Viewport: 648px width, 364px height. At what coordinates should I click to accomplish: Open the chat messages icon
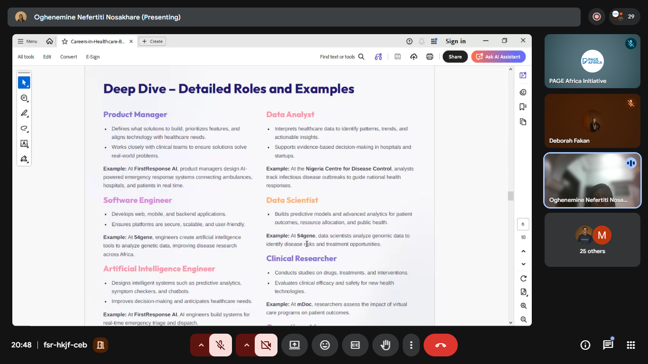[x=608, y=345]
